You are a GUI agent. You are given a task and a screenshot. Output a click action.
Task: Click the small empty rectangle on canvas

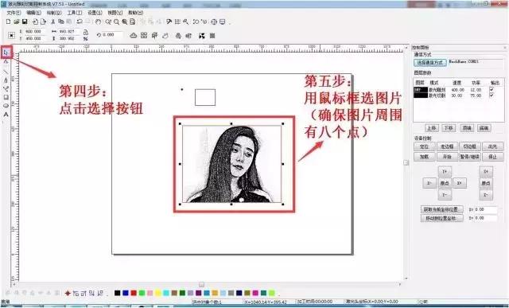205,97
